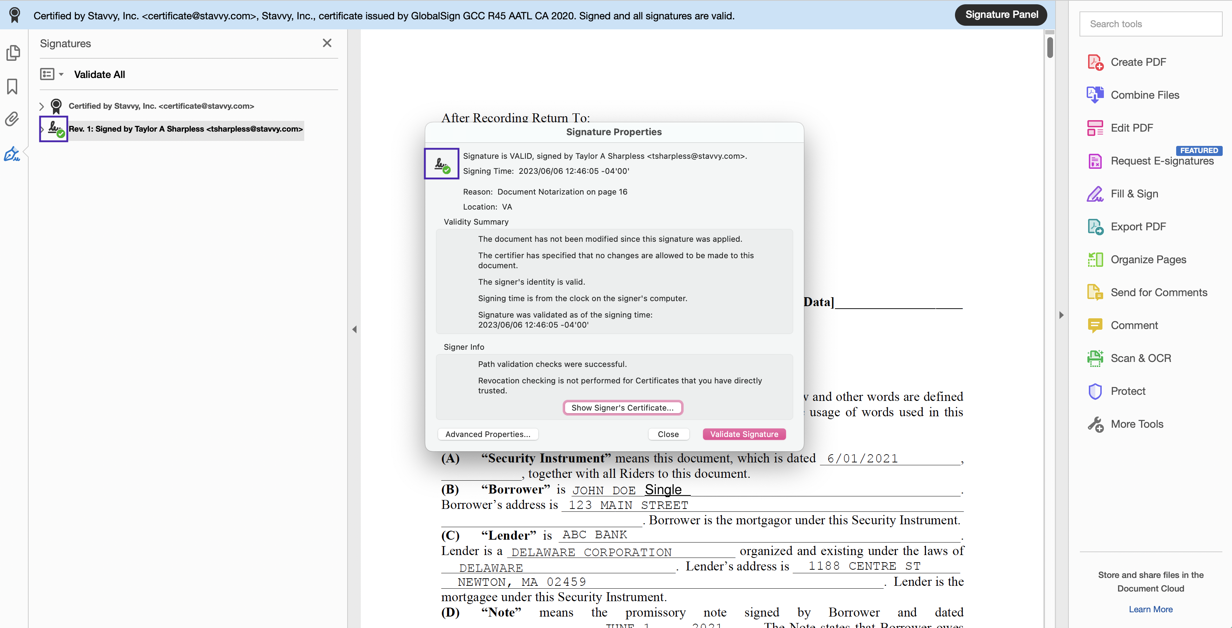This screenshot has width=1232, height=628.
Task: Click the Validate Signature button
Action: point(744,434)
